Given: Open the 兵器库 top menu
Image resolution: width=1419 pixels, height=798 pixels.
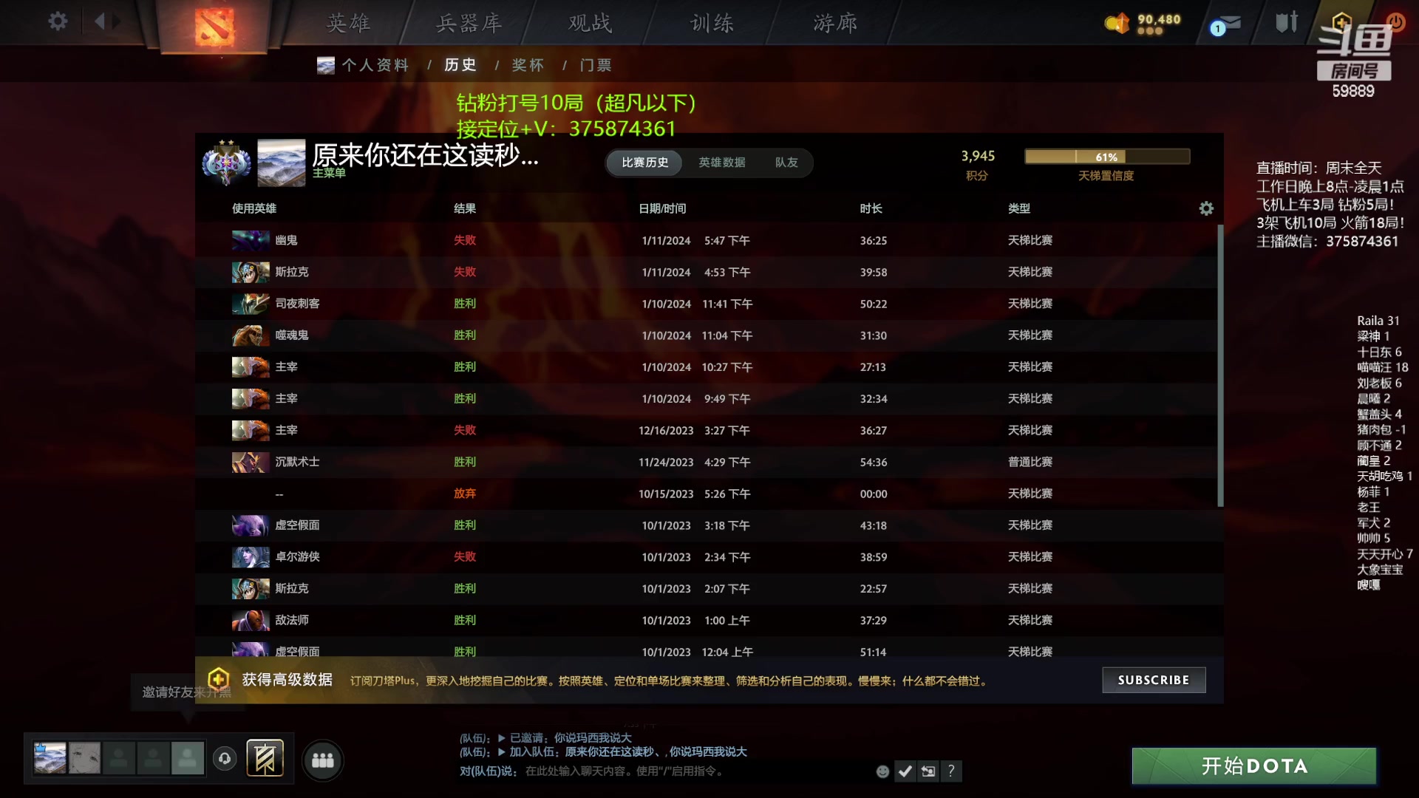Looking at the screenshot, I should tap(469, 24).
